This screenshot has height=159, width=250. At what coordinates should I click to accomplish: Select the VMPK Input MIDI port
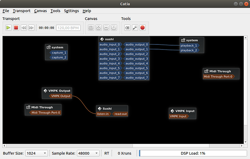pos(179,116)
